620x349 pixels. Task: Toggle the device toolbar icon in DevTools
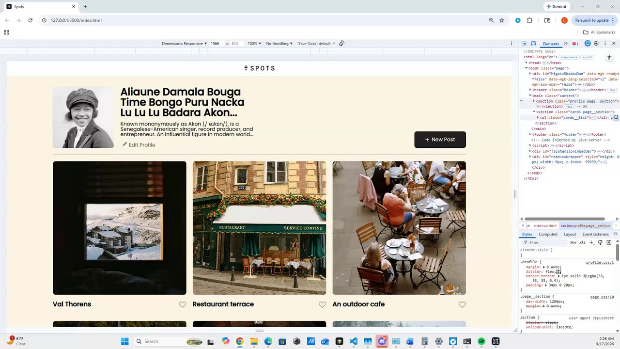click(533, 44)
